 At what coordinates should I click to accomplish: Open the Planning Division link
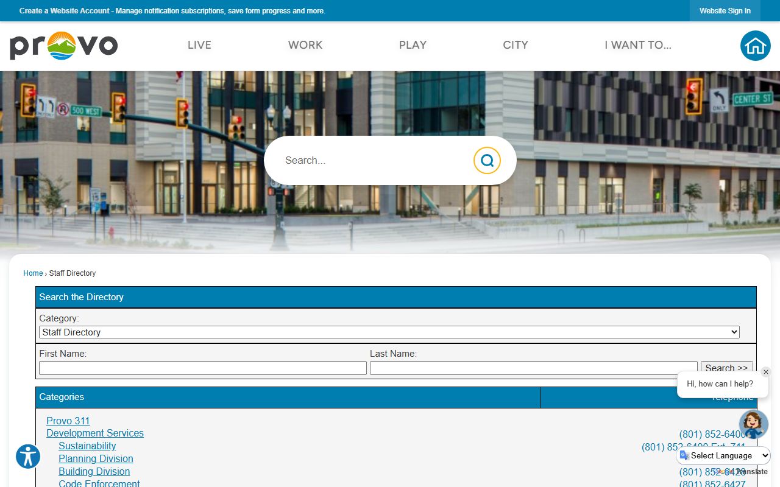tap(96, 458)
